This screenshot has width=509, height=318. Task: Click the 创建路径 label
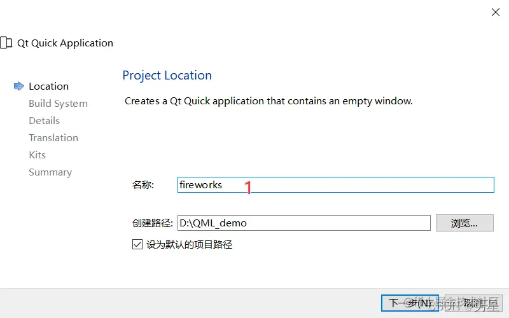[152, 223]
